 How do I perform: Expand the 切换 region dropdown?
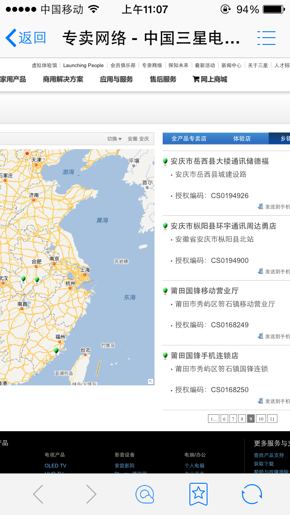pos(114,139)
